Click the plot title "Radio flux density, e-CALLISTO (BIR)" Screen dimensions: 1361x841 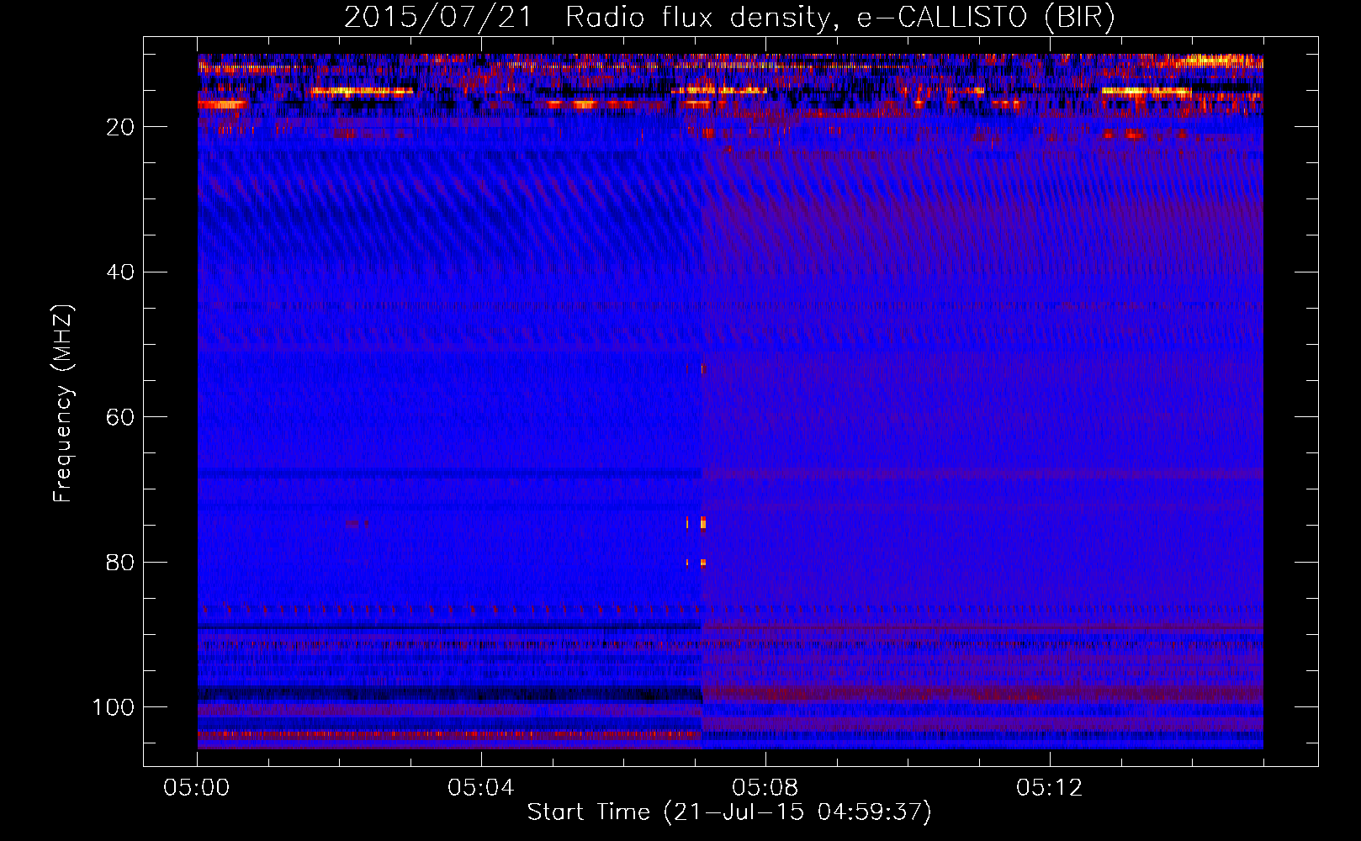(x=840, y=18)
